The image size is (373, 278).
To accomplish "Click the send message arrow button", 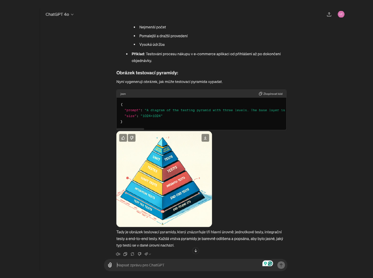I will (281, 265).
